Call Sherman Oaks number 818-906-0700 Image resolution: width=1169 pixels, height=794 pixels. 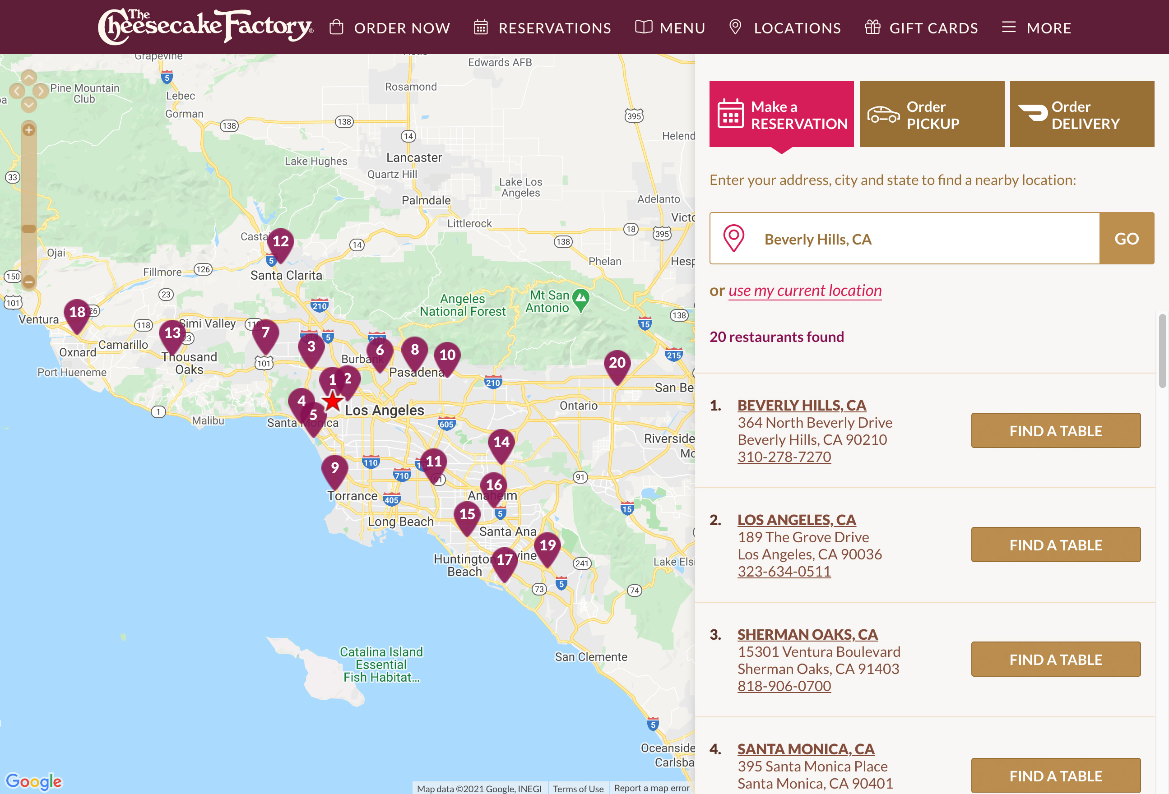coord(784,686)
